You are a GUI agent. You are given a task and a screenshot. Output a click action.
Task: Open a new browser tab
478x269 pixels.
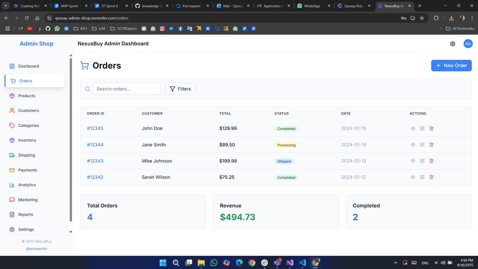pos(420,6)
